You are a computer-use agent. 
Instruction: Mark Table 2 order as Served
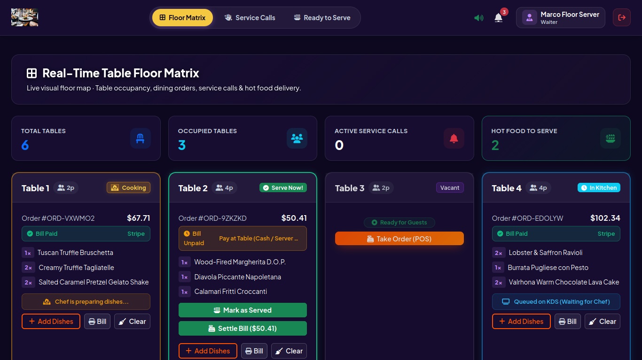click(243, 310)
